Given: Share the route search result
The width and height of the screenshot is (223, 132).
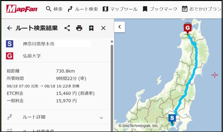Looking at the screenshot, I should (x=67, y=28).
